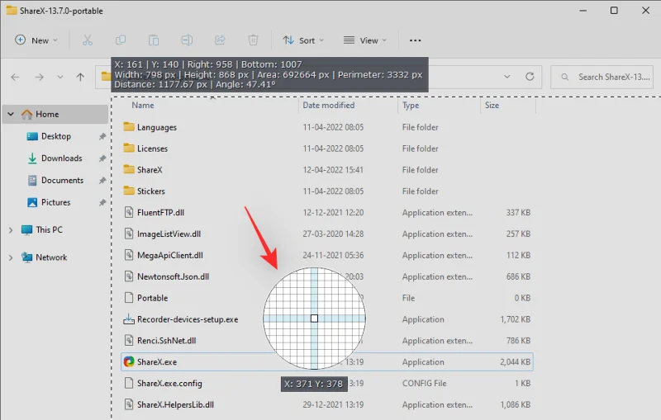Select Network in navigation pane
The height and width of the screenshot is (420, 661).
pyautogui.click(x=51, y=257)
